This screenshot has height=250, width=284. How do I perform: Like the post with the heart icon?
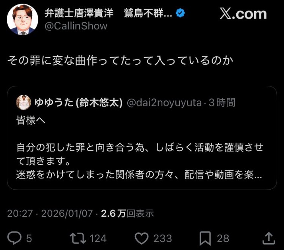(x=141, y=238)
